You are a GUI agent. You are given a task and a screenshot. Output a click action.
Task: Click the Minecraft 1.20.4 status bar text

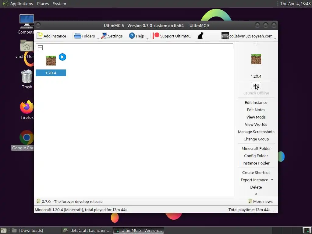(81, 210)
